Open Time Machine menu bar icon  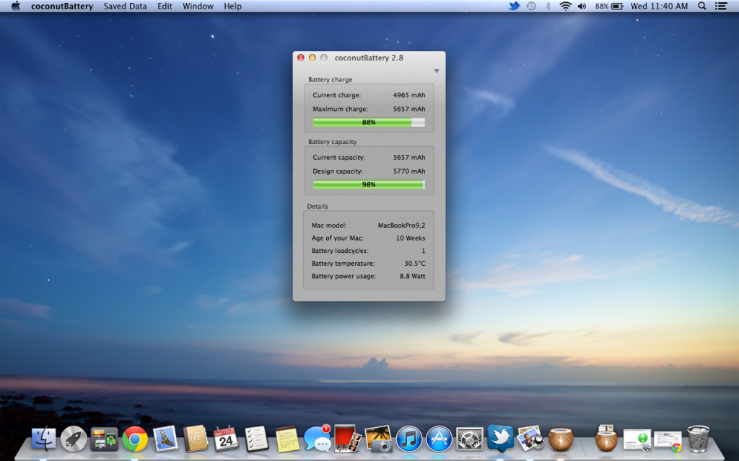coord(531,6)
